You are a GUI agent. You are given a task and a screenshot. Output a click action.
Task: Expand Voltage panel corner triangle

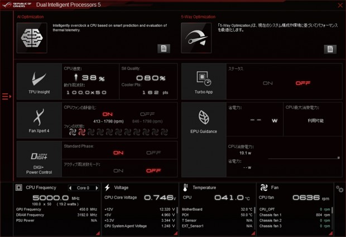pyautogui.click(x=176, y=234)
